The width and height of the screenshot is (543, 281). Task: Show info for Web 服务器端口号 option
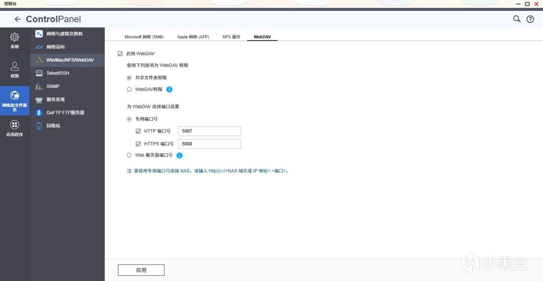tap(179, 155)
